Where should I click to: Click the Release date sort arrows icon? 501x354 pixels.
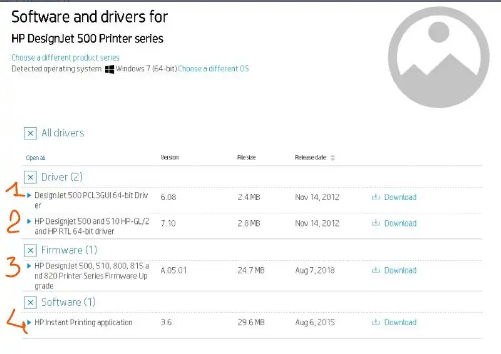333,158
